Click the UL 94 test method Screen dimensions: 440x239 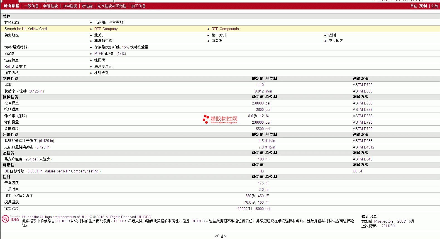pos(357,171)
